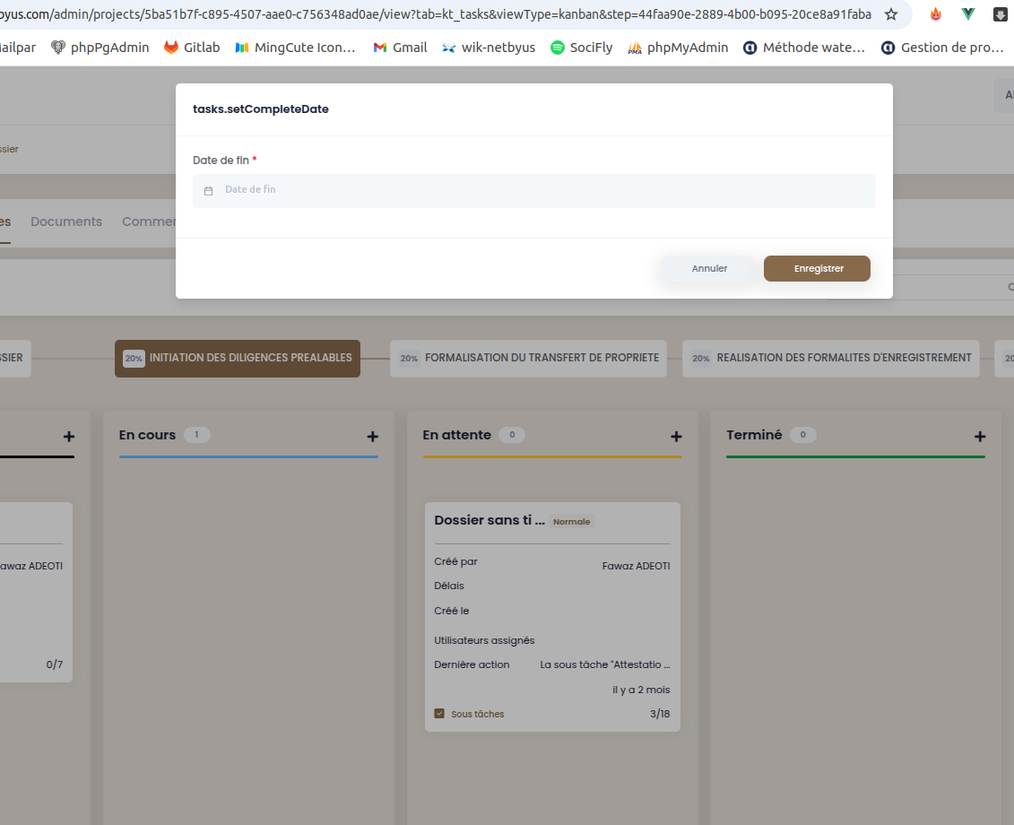Click the flame extension icon
1014x825 pixels.
pyautogui.click(x=935, y=14)
